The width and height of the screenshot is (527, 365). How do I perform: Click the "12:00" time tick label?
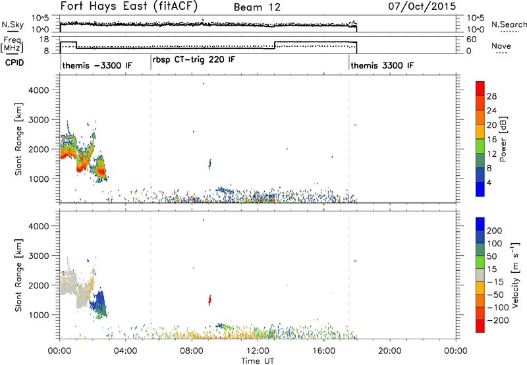(x=258, y=351)
